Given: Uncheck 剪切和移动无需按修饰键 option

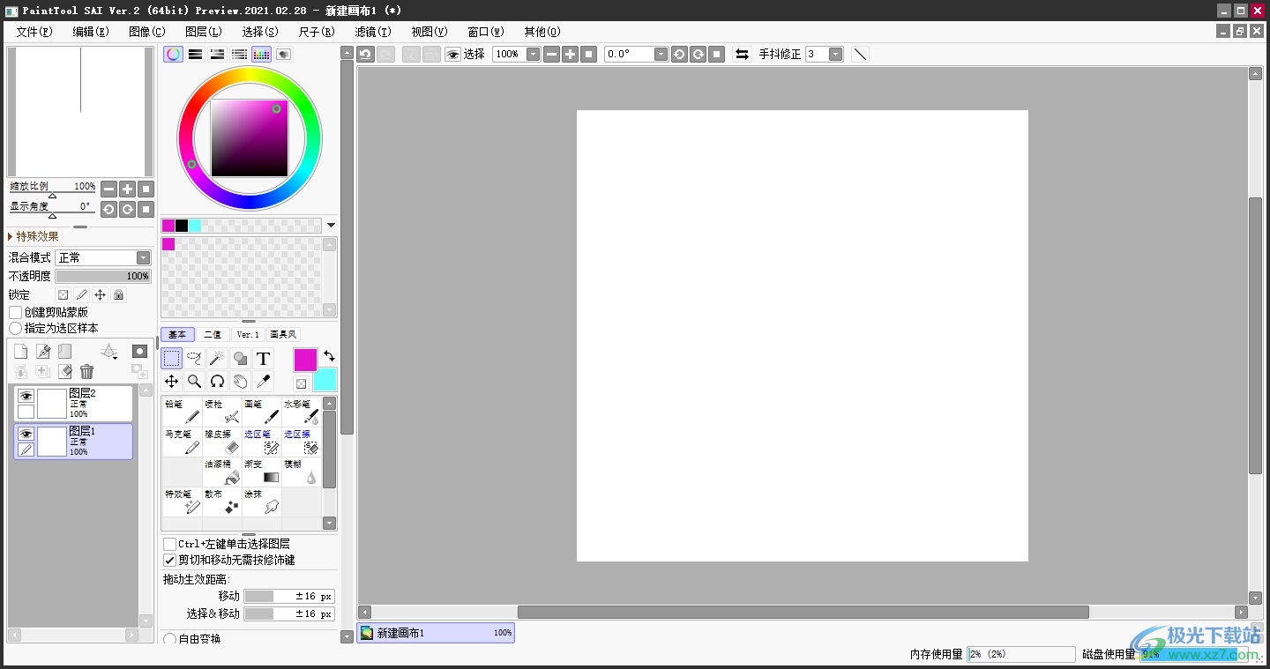Looking at the screenshot, I should (x=169, y=560).
